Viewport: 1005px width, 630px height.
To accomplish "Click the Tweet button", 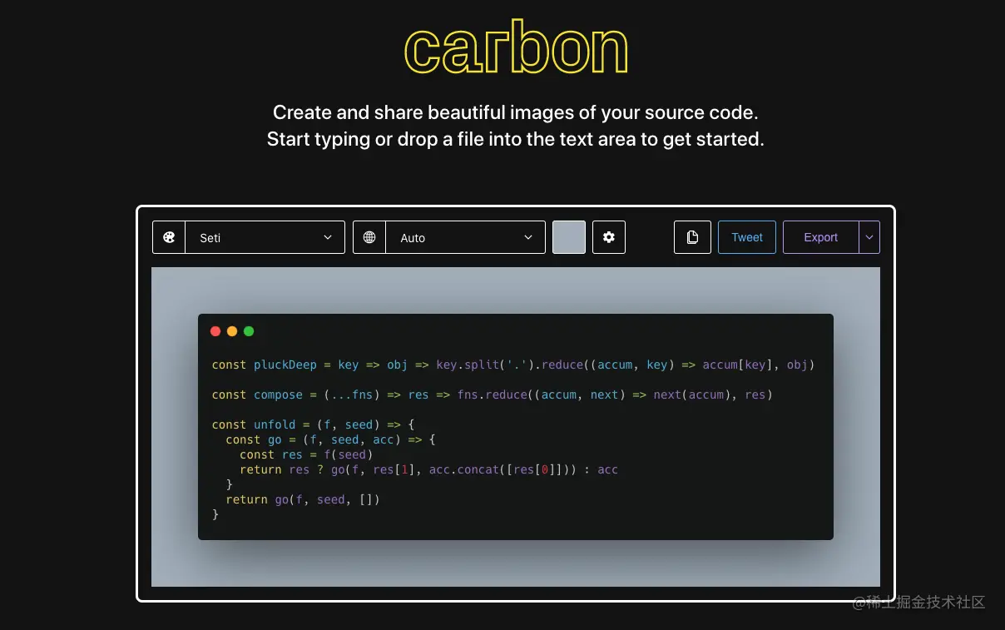I will (747, 237).
